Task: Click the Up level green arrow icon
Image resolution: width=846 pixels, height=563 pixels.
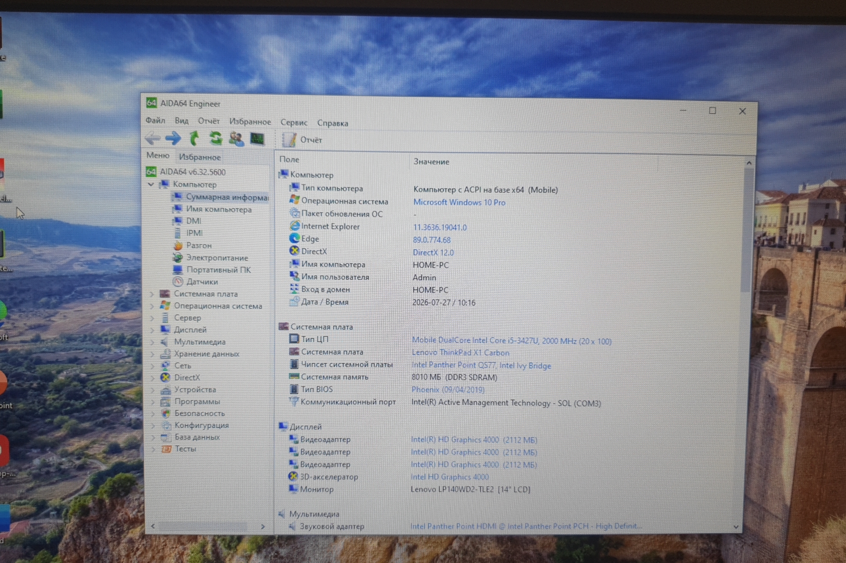Action: click(x=194, y=138)
